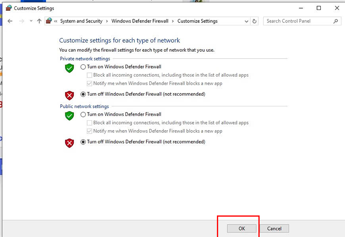Select Turn off Firewall for public network
The width and height of the screenshot is (345, 237).
tap(83, 142)
